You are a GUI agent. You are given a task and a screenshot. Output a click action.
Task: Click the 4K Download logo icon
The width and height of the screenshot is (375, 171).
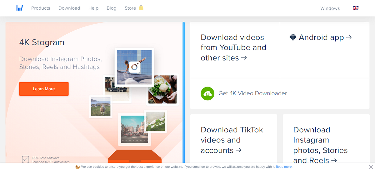coord(20,8)
